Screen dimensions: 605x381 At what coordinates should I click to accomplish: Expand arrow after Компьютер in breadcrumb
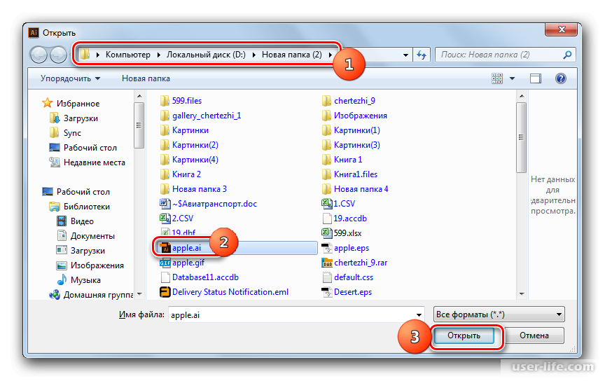pos(158,55)
